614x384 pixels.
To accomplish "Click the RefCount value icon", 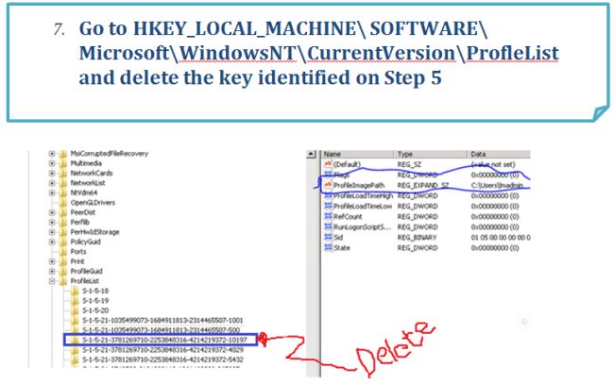I will (328, 216).
